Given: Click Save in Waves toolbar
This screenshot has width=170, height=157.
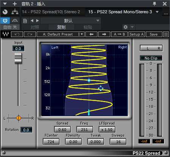Looking at the screenshot, I should pyautogui.click(x=154, y=34).
